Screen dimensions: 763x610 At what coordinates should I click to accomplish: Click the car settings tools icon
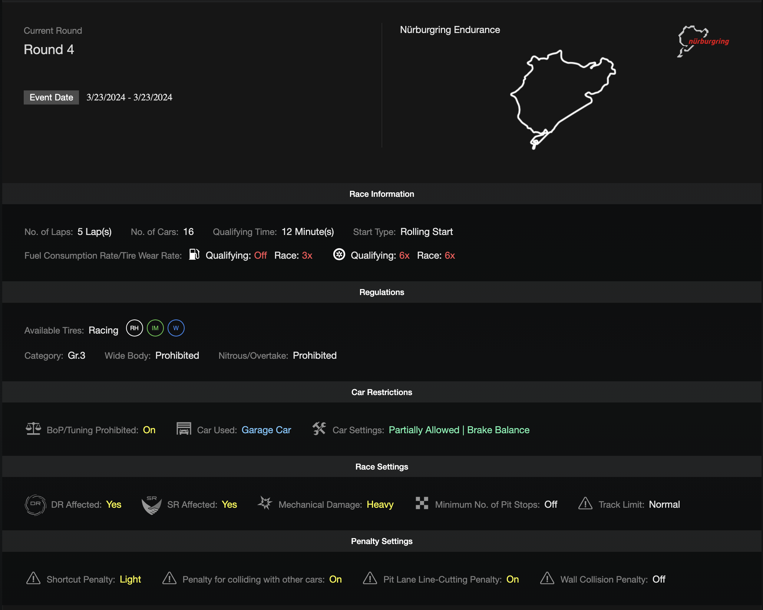(319, 429)
